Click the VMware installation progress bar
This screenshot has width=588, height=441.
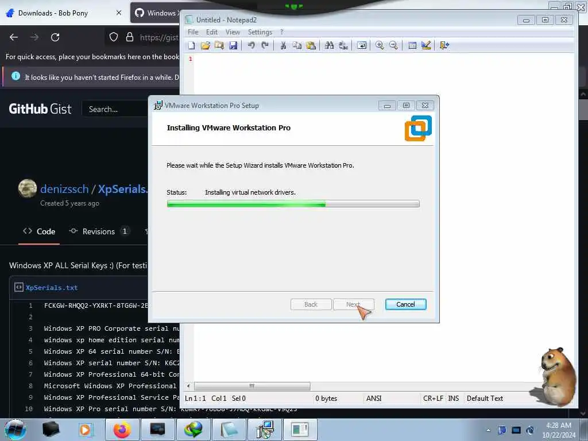[293, 204]
